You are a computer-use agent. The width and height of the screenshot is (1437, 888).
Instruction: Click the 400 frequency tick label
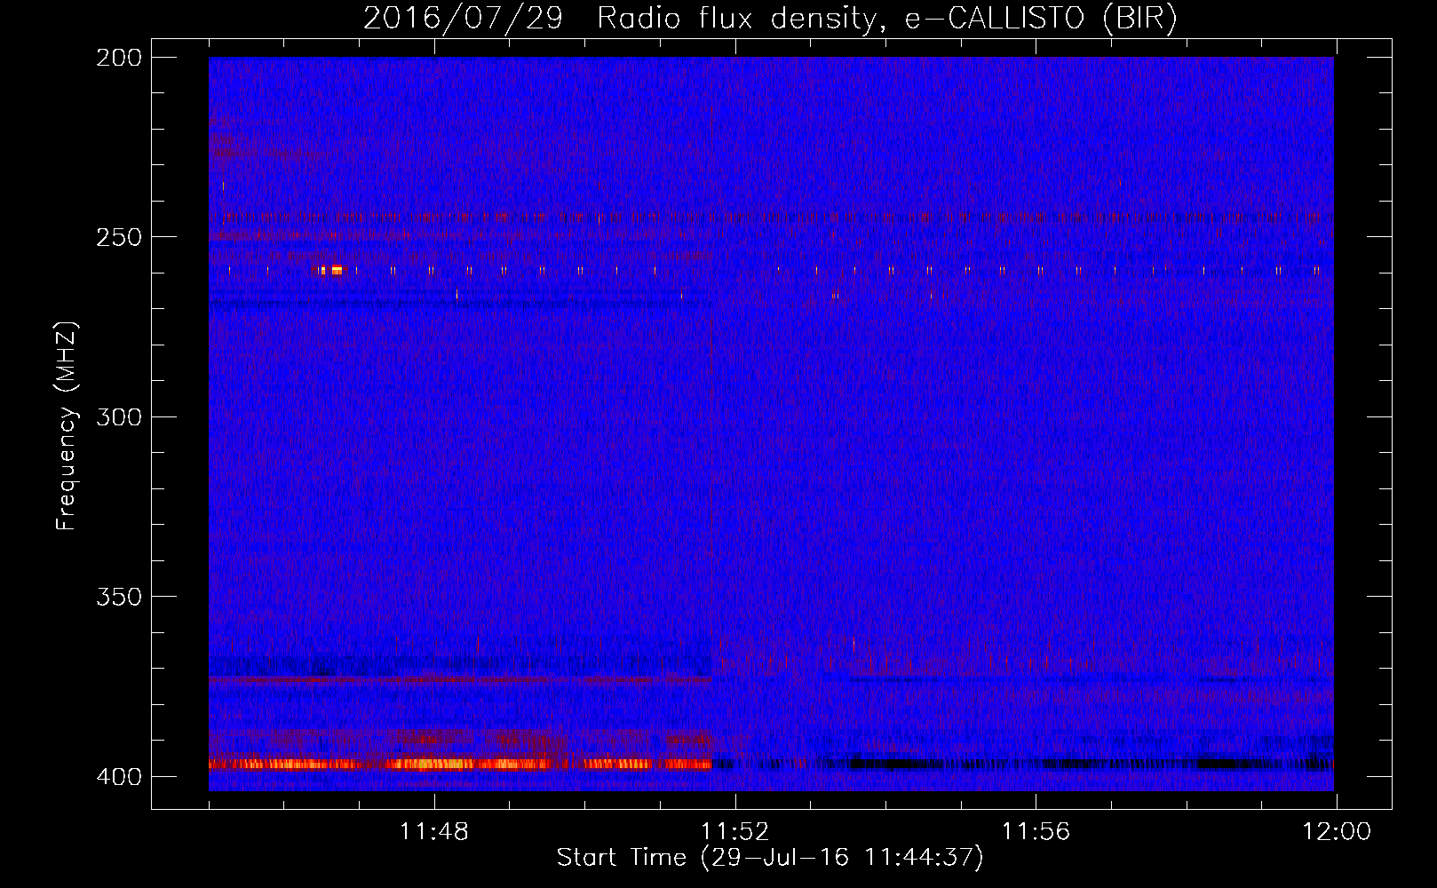(x=118, y=776)
